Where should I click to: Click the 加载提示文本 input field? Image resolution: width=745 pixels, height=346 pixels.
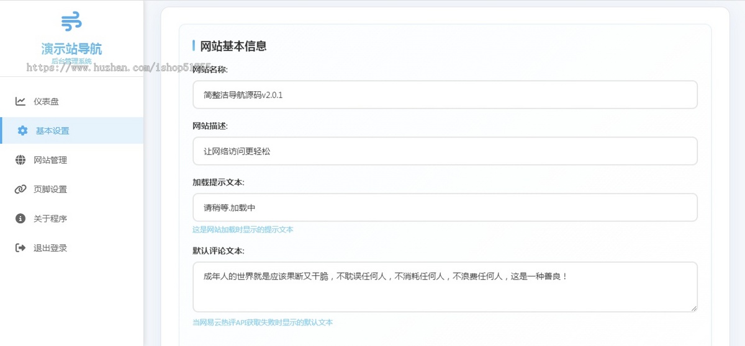(x=445, y=207)
